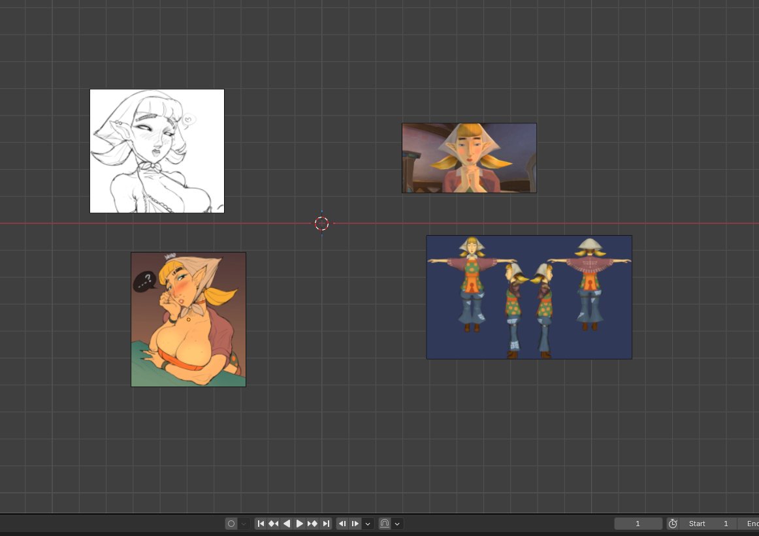Open the frame-step settings dropdown
The width and height of the screenshot is (759, 536).
pyautogui.click(x=368, y=523)
